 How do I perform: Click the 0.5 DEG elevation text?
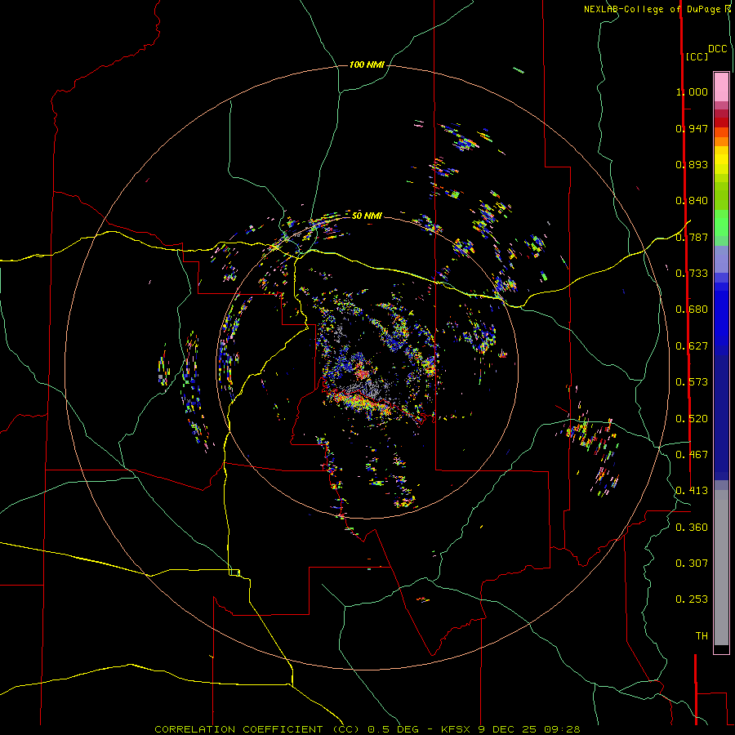click(394, 729)
